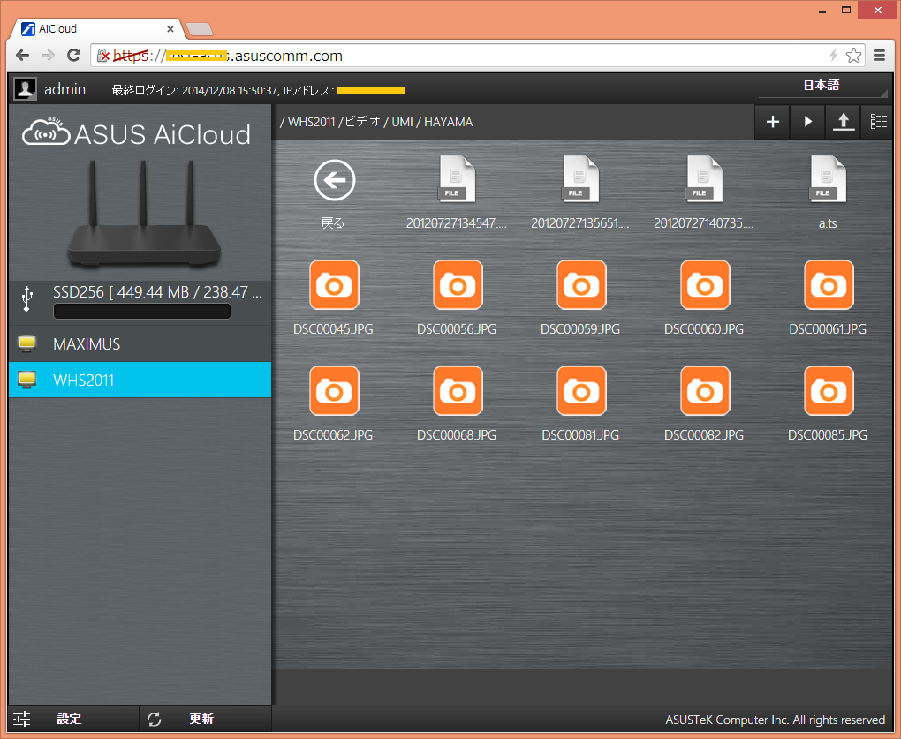Open photo DSC00045.JPG
This screenshot has width=901, height=739.
pos(334,285)
